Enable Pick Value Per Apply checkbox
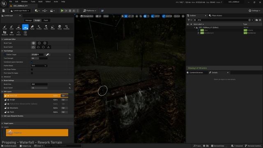 pyautogui.click(x=32, y=73)
